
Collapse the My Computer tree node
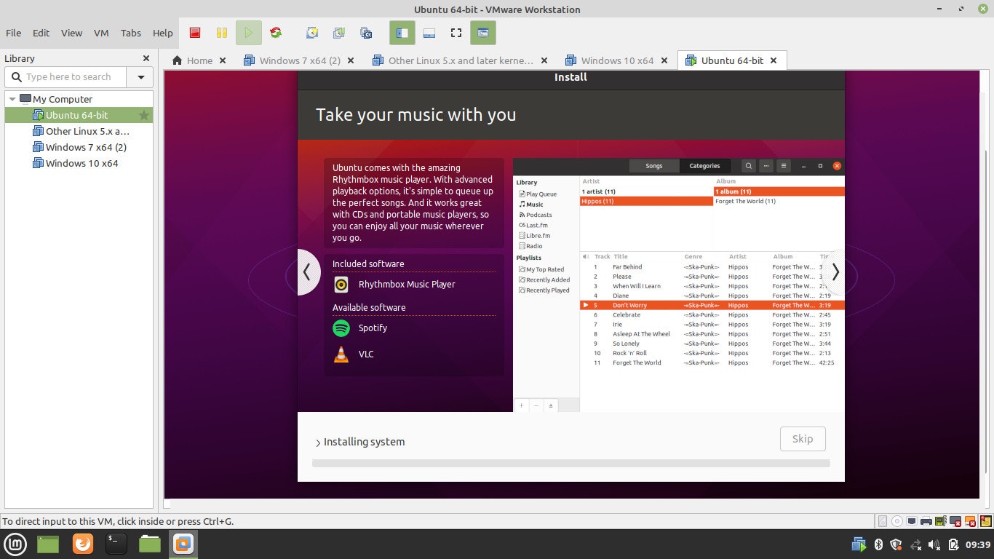[x=12, y=99]
